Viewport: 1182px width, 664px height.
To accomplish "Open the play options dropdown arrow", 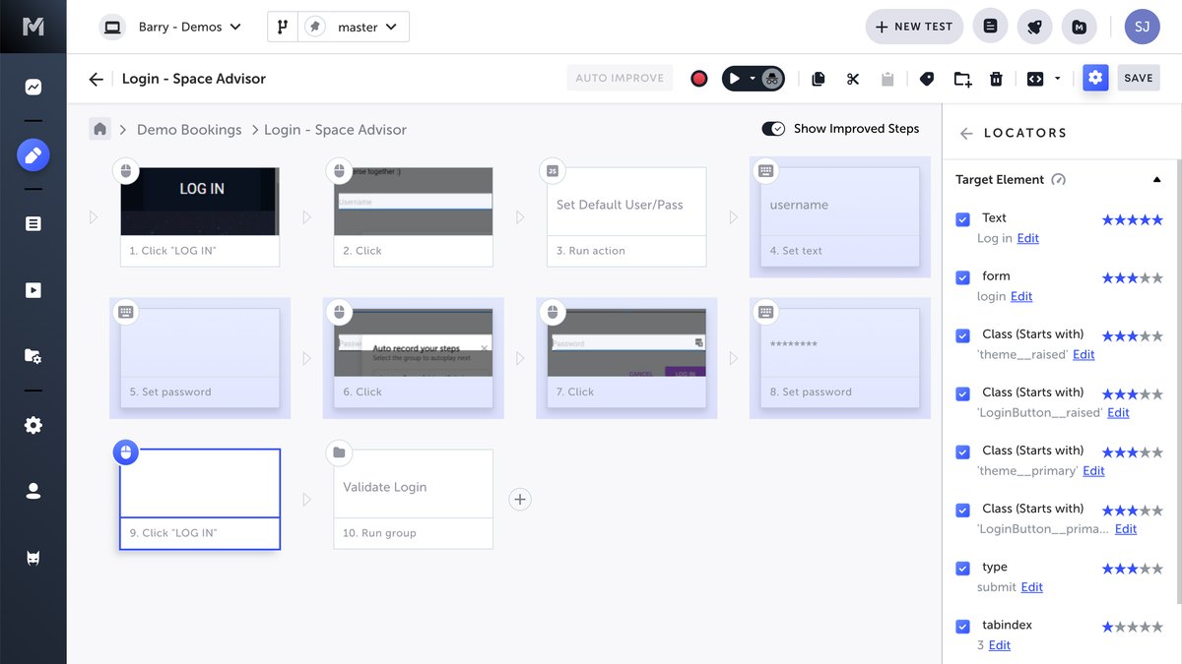I will coord(752,79).
